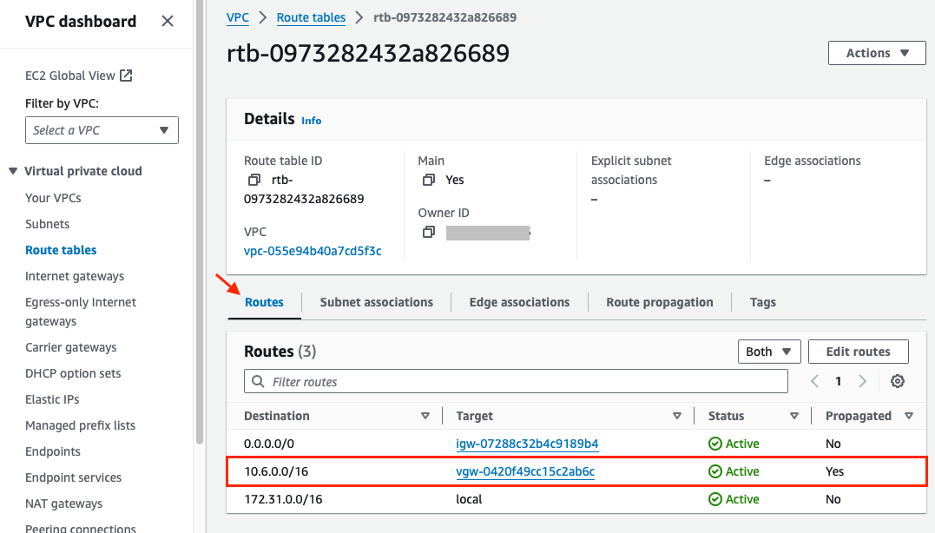Switch to the Routes tab

click(x=264, y=302)
